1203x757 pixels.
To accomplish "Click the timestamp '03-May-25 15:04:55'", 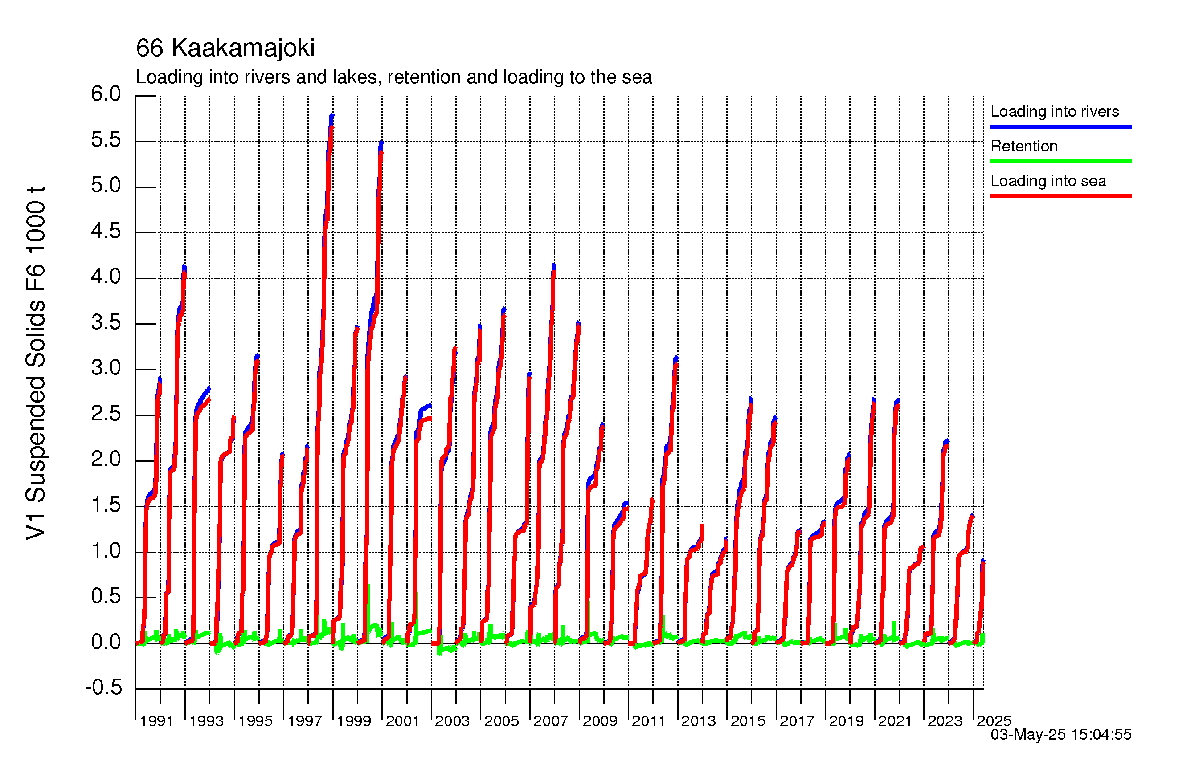I will tap(1061, 735).
